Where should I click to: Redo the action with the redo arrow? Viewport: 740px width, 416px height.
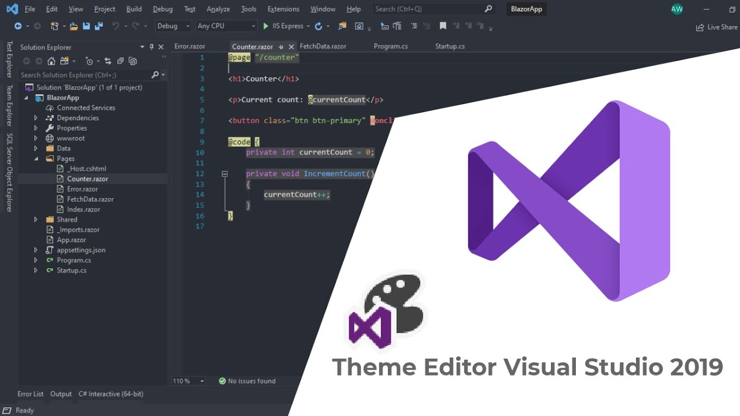135,26
